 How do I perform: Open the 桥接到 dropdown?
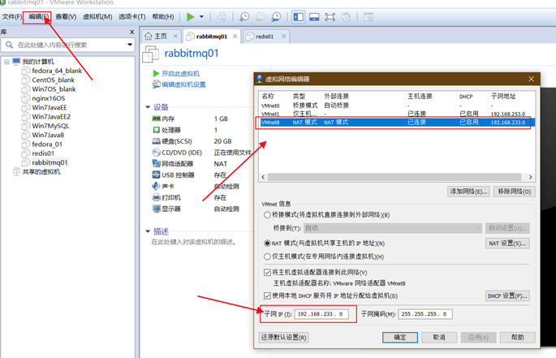[x=393, y=228]
